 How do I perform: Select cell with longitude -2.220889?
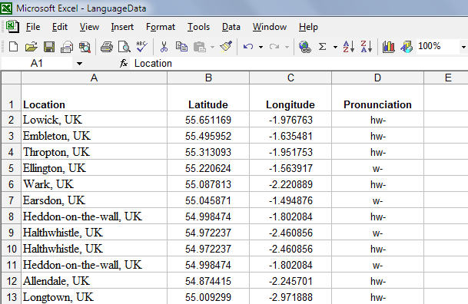coord(290,184)
